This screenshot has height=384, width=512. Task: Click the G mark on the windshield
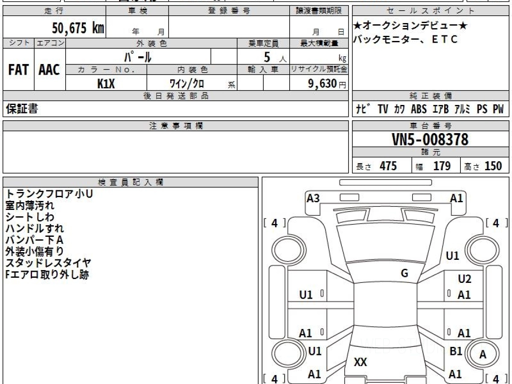[x=404, y=273]
